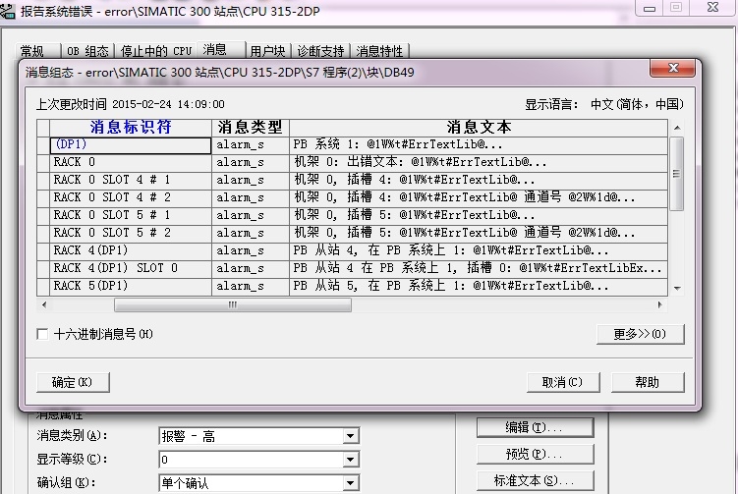
Task: Confirm with the 确定(K) button
Action: pos(73,382)
